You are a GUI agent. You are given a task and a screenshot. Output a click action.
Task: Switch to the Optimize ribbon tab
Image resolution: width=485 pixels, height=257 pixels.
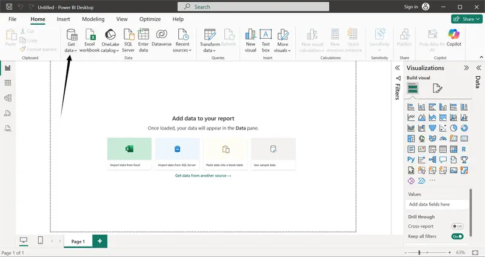click(150, 19)
